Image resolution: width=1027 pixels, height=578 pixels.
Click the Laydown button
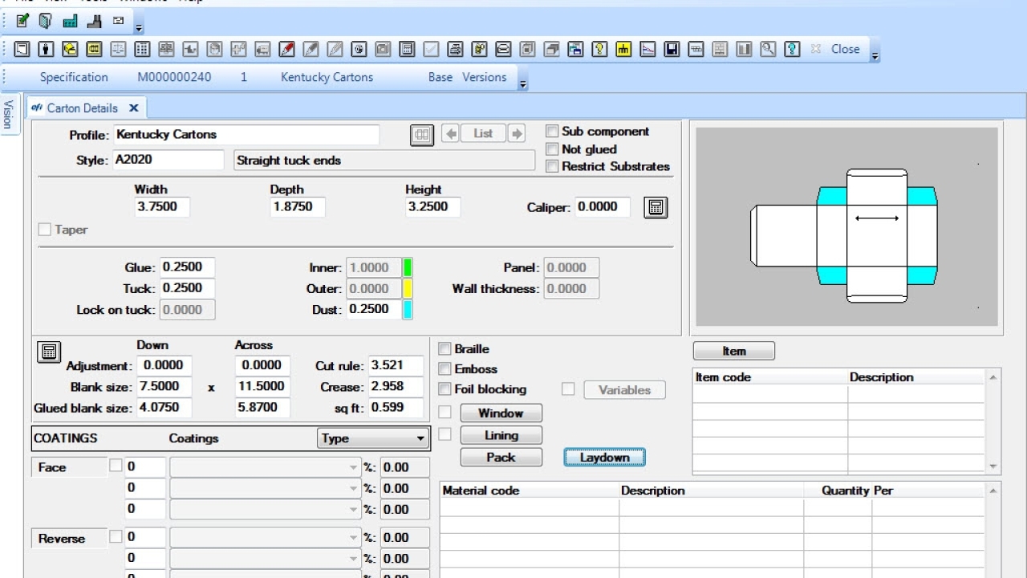click(x=604, y=458)
